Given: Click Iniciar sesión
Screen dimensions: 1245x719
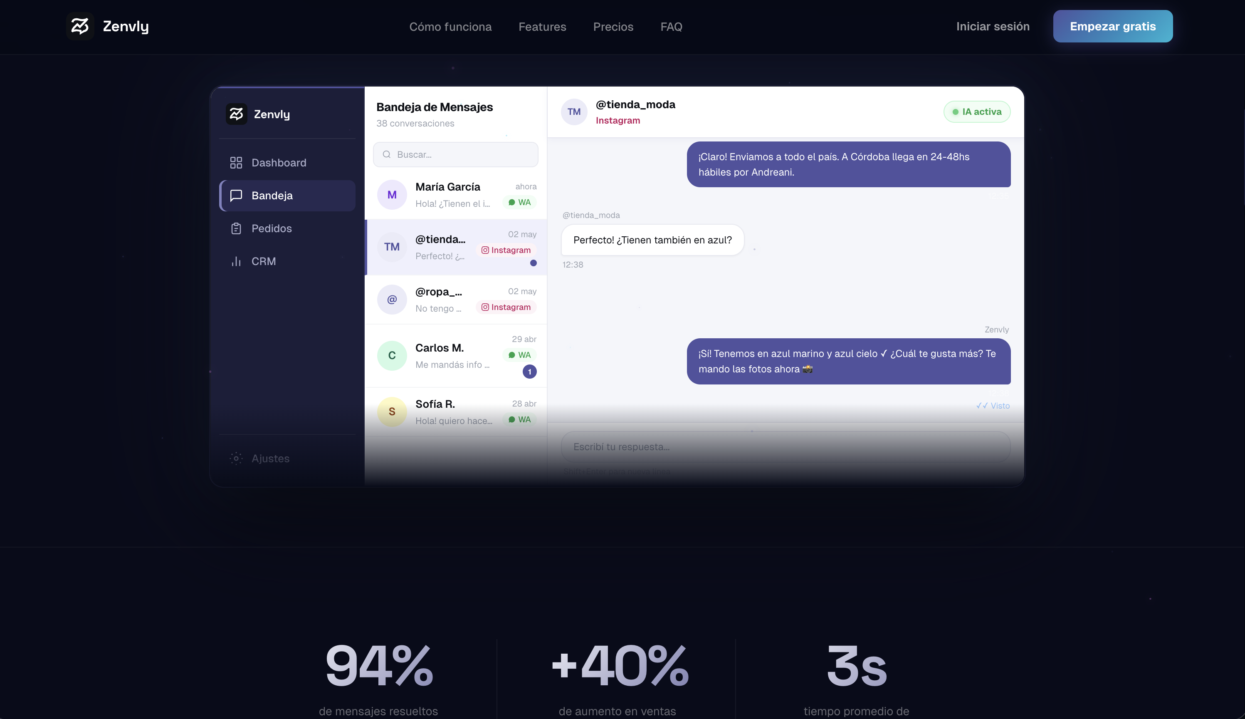Looking at the screenshot, I should pos(992,26).
